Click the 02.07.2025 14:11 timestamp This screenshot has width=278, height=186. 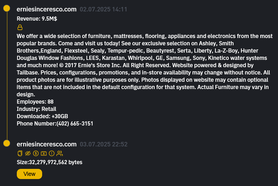[103, 10]
